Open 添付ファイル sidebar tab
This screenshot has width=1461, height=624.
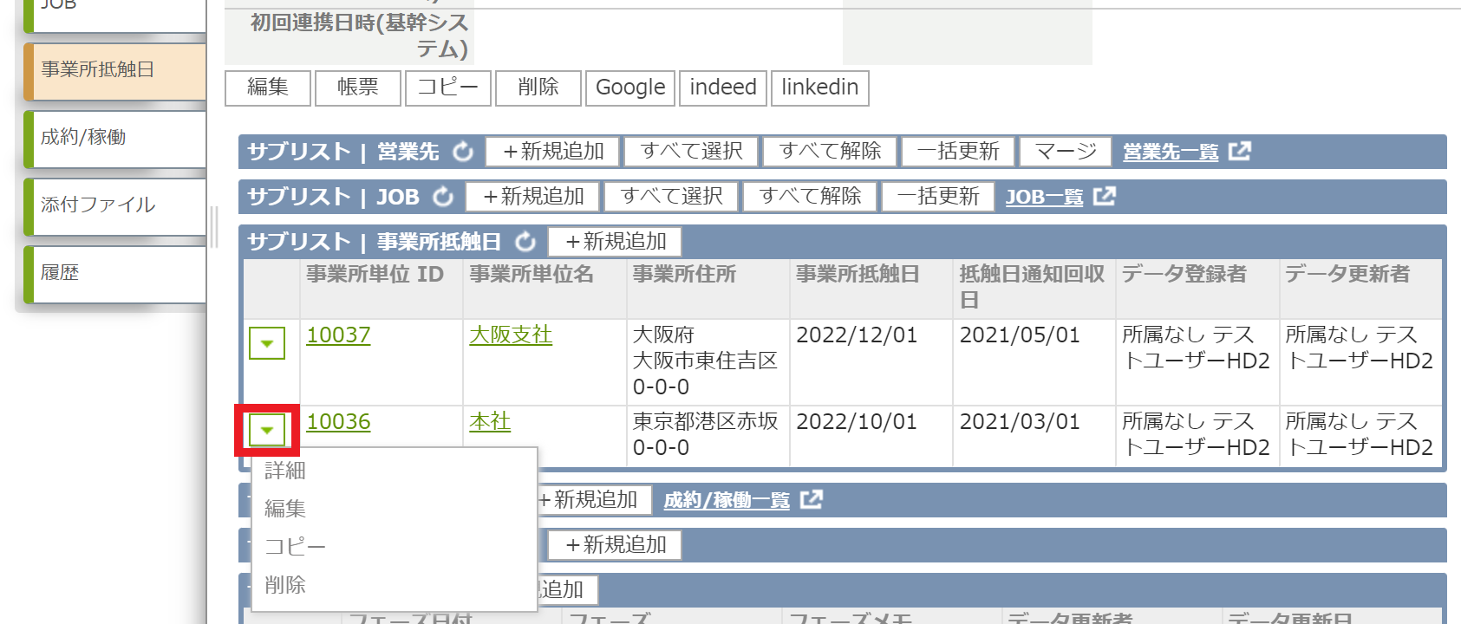[116, 205]
